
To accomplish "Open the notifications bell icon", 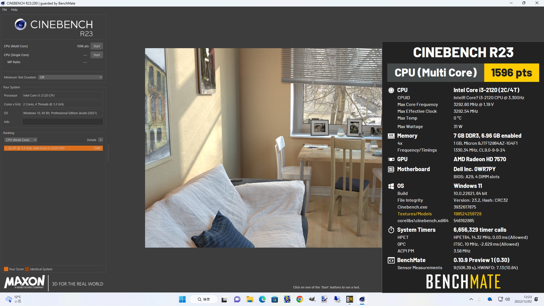I will coord(536,299).
